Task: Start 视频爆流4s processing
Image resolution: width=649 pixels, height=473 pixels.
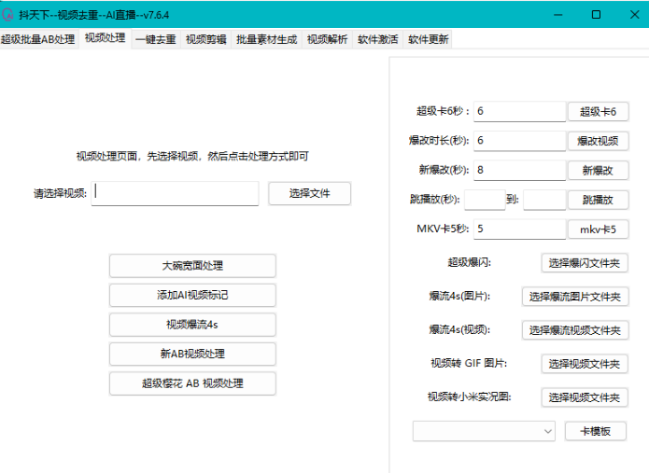Action: 192,325
